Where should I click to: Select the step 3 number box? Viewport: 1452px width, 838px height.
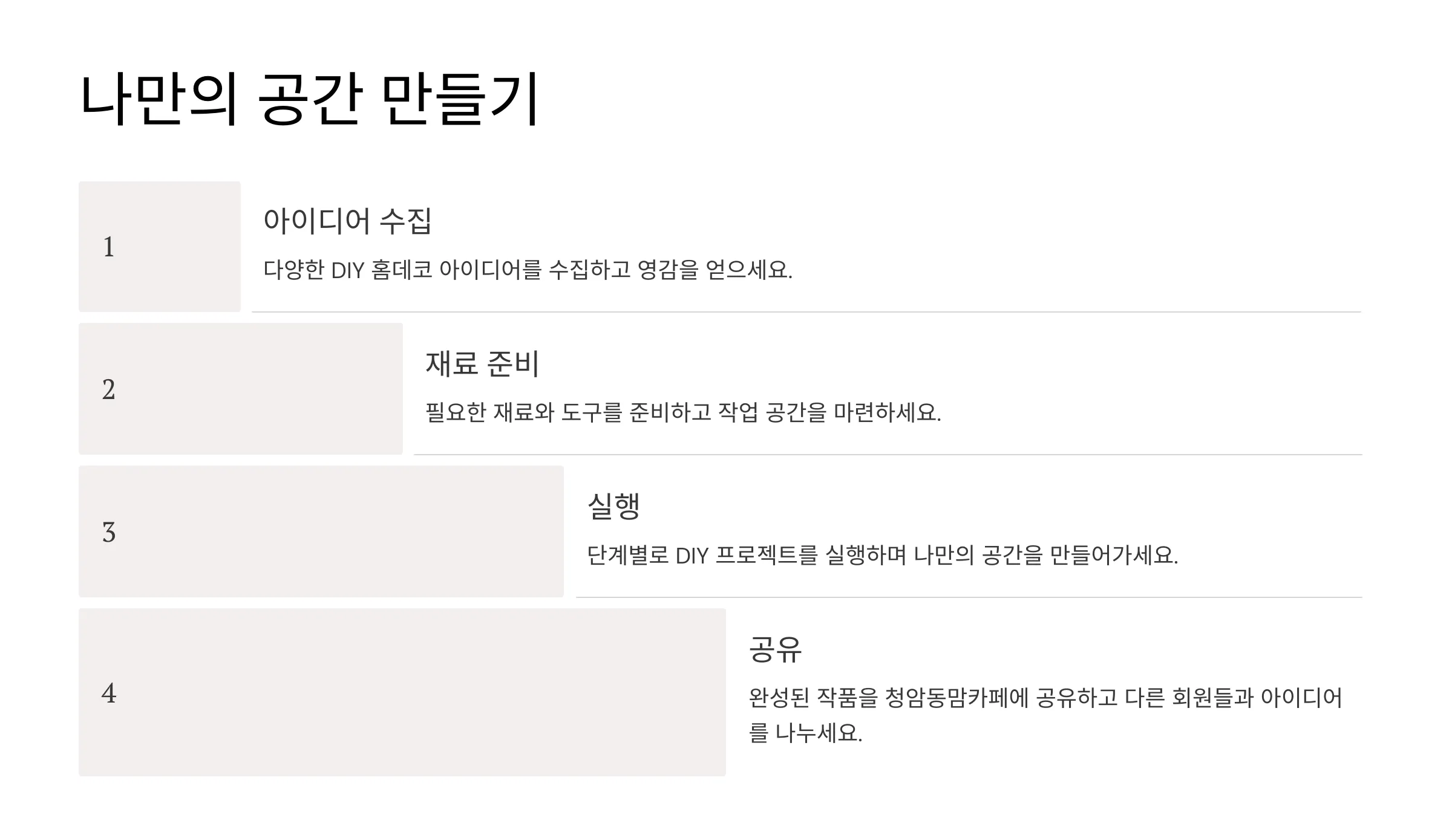pos(321,531)
